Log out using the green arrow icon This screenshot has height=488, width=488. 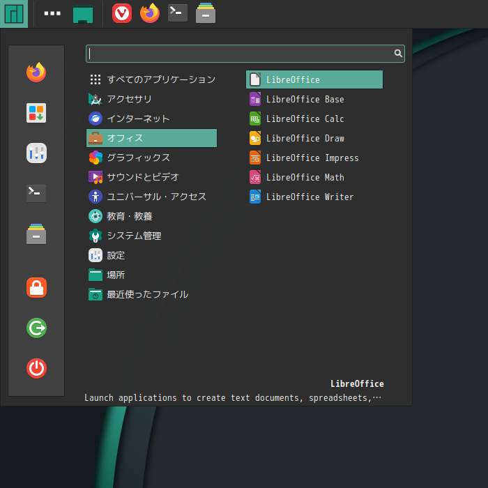36,328
